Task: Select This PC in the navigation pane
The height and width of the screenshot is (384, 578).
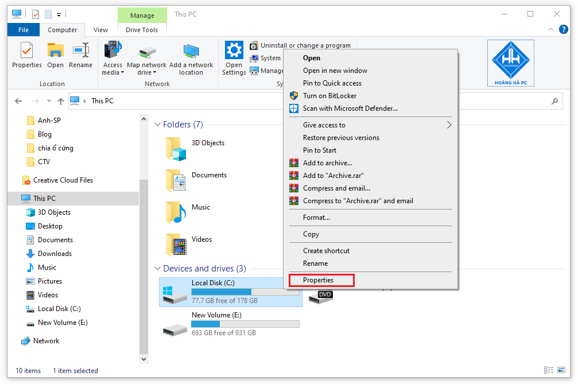Action: click(x=73, y=198)
